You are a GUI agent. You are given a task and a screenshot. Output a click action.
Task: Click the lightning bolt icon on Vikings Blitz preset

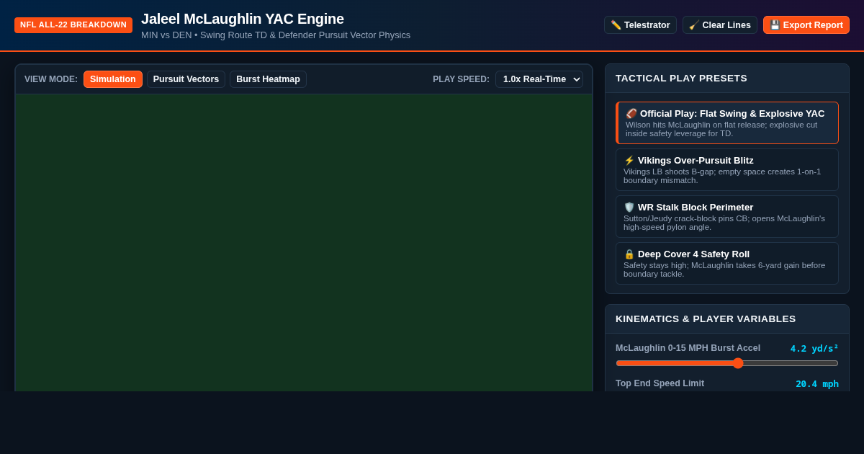point(629,161)
